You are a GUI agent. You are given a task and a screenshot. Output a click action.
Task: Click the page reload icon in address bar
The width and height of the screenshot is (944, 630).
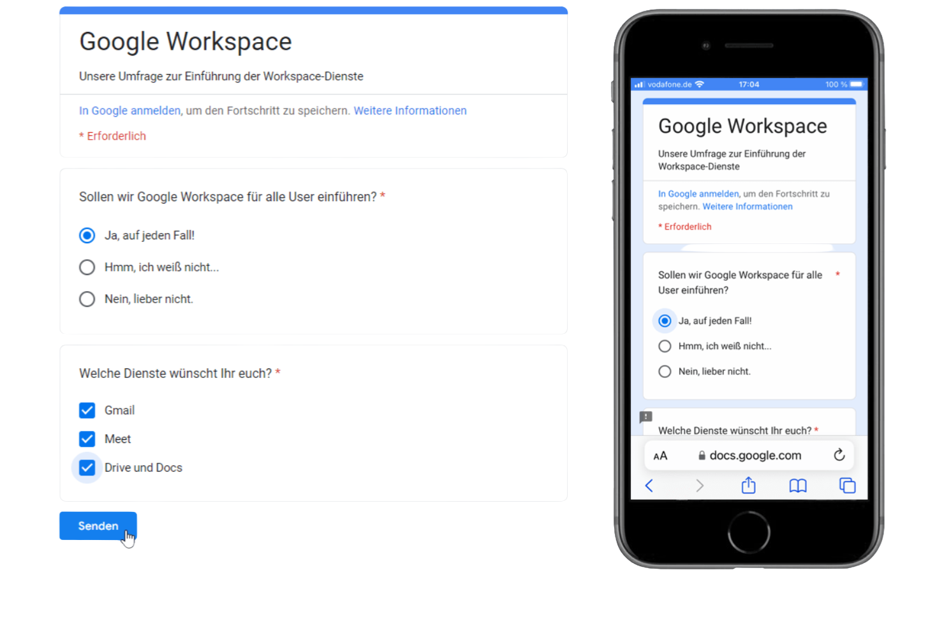tap(839, 455)
